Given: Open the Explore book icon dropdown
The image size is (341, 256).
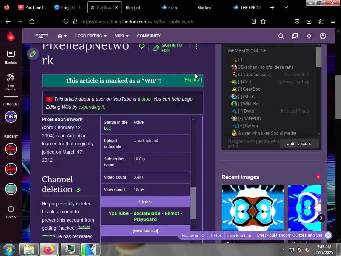Looking at the screenshot, I should (62, 36).
